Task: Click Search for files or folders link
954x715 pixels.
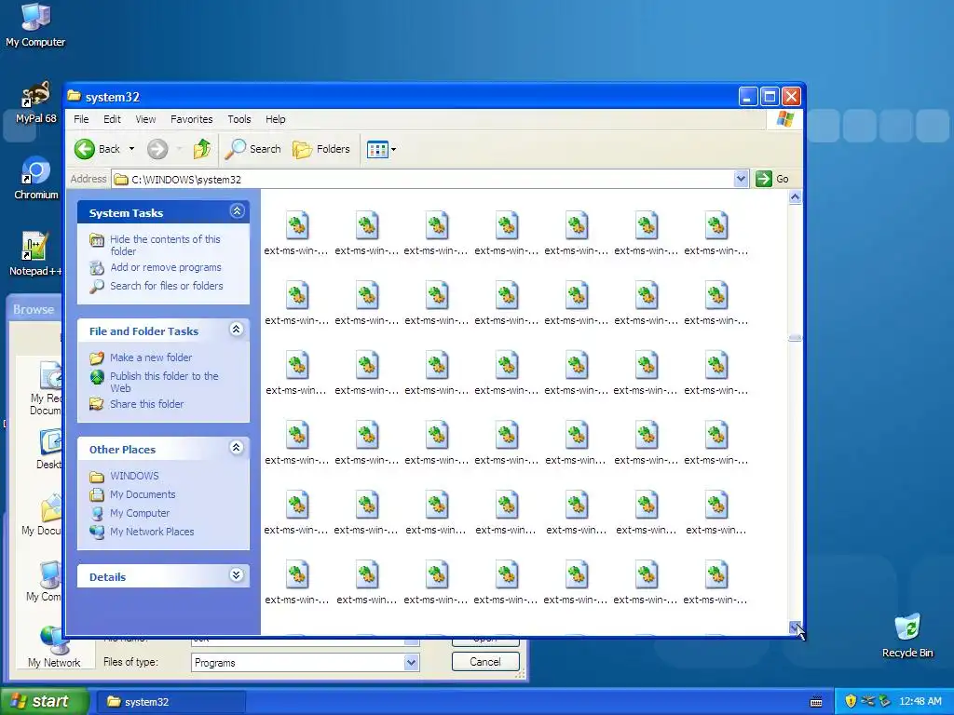Action: point(166,286)
